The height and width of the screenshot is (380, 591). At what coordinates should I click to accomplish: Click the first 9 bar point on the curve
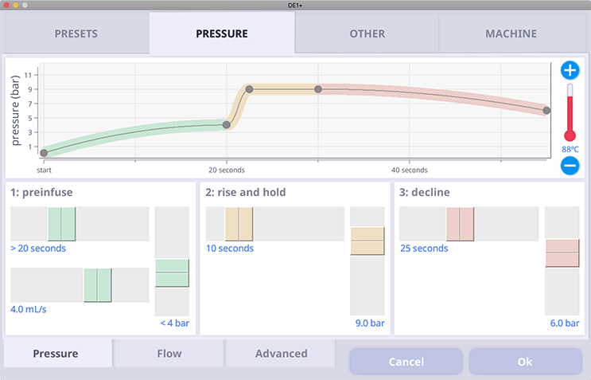249,89
